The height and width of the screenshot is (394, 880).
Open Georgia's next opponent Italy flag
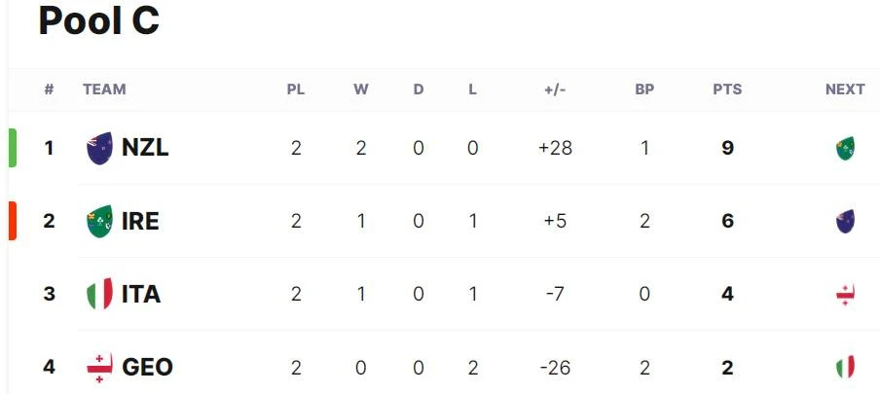845,367
